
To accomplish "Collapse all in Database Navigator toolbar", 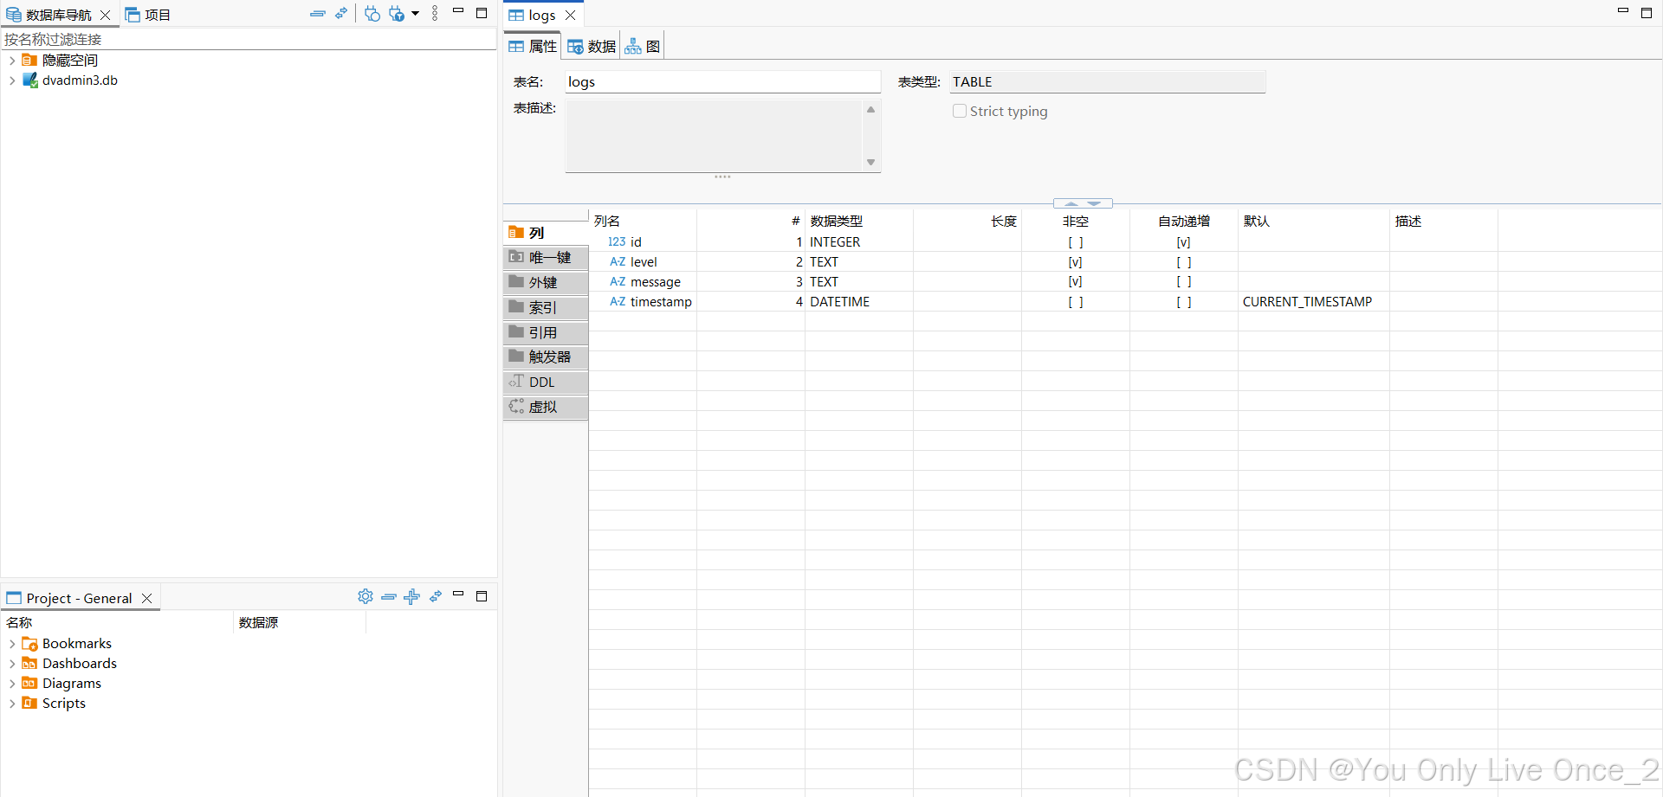I will pos(318,14).
